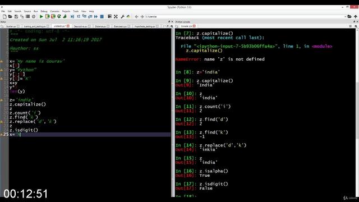Screen dimensions: 359x202
Task: Click the z.isdigit() line in editor
Action: (24, 130)
